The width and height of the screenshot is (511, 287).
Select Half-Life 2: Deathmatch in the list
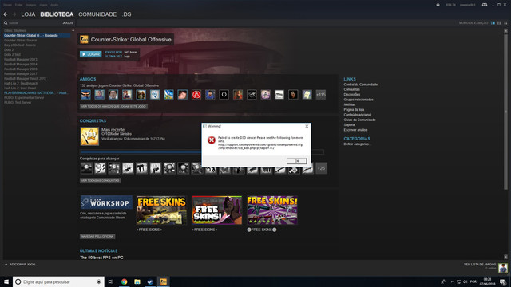[21, 83]
